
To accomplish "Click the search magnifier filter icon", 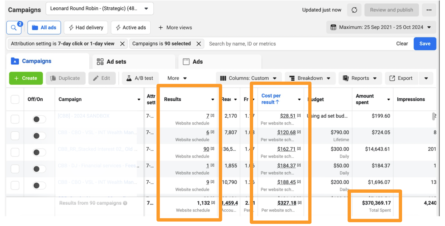I will pos(14,28).
